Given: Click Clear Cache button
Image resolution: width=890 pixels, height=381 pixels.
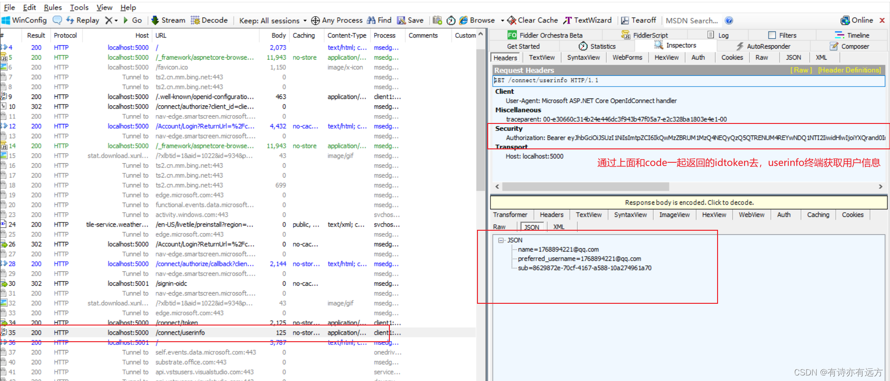Looking at the screenshot, I should tap(533, 20).
